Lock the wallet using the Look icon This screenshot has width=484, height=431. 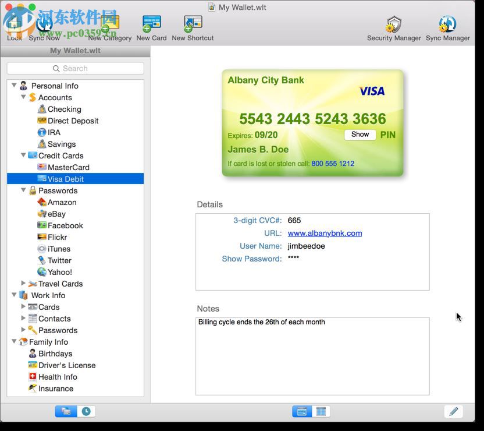click(x=13, y=23)
